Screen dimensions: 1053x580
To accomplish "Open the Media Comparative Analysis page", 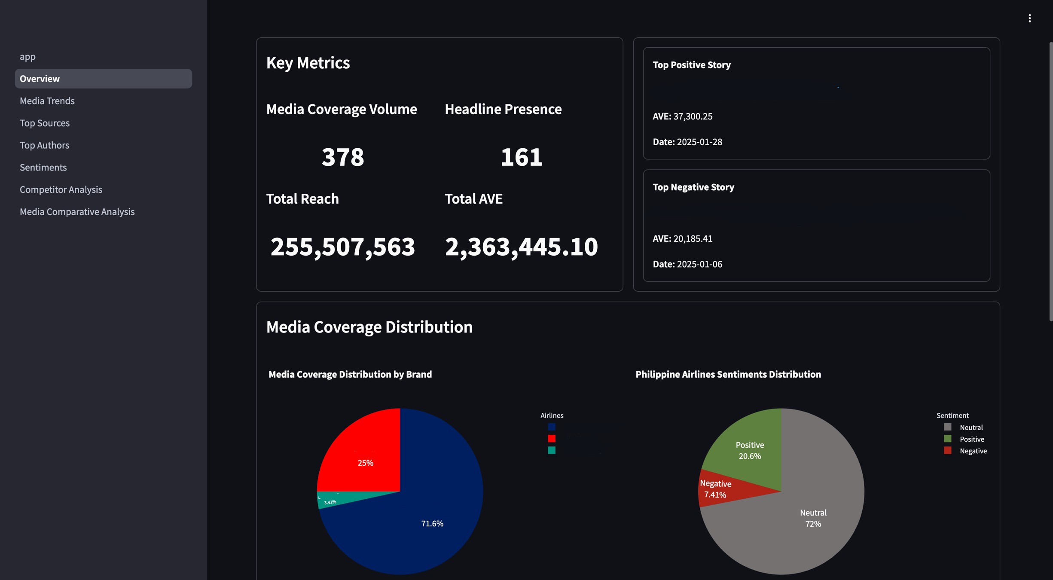I will (77, 211).
